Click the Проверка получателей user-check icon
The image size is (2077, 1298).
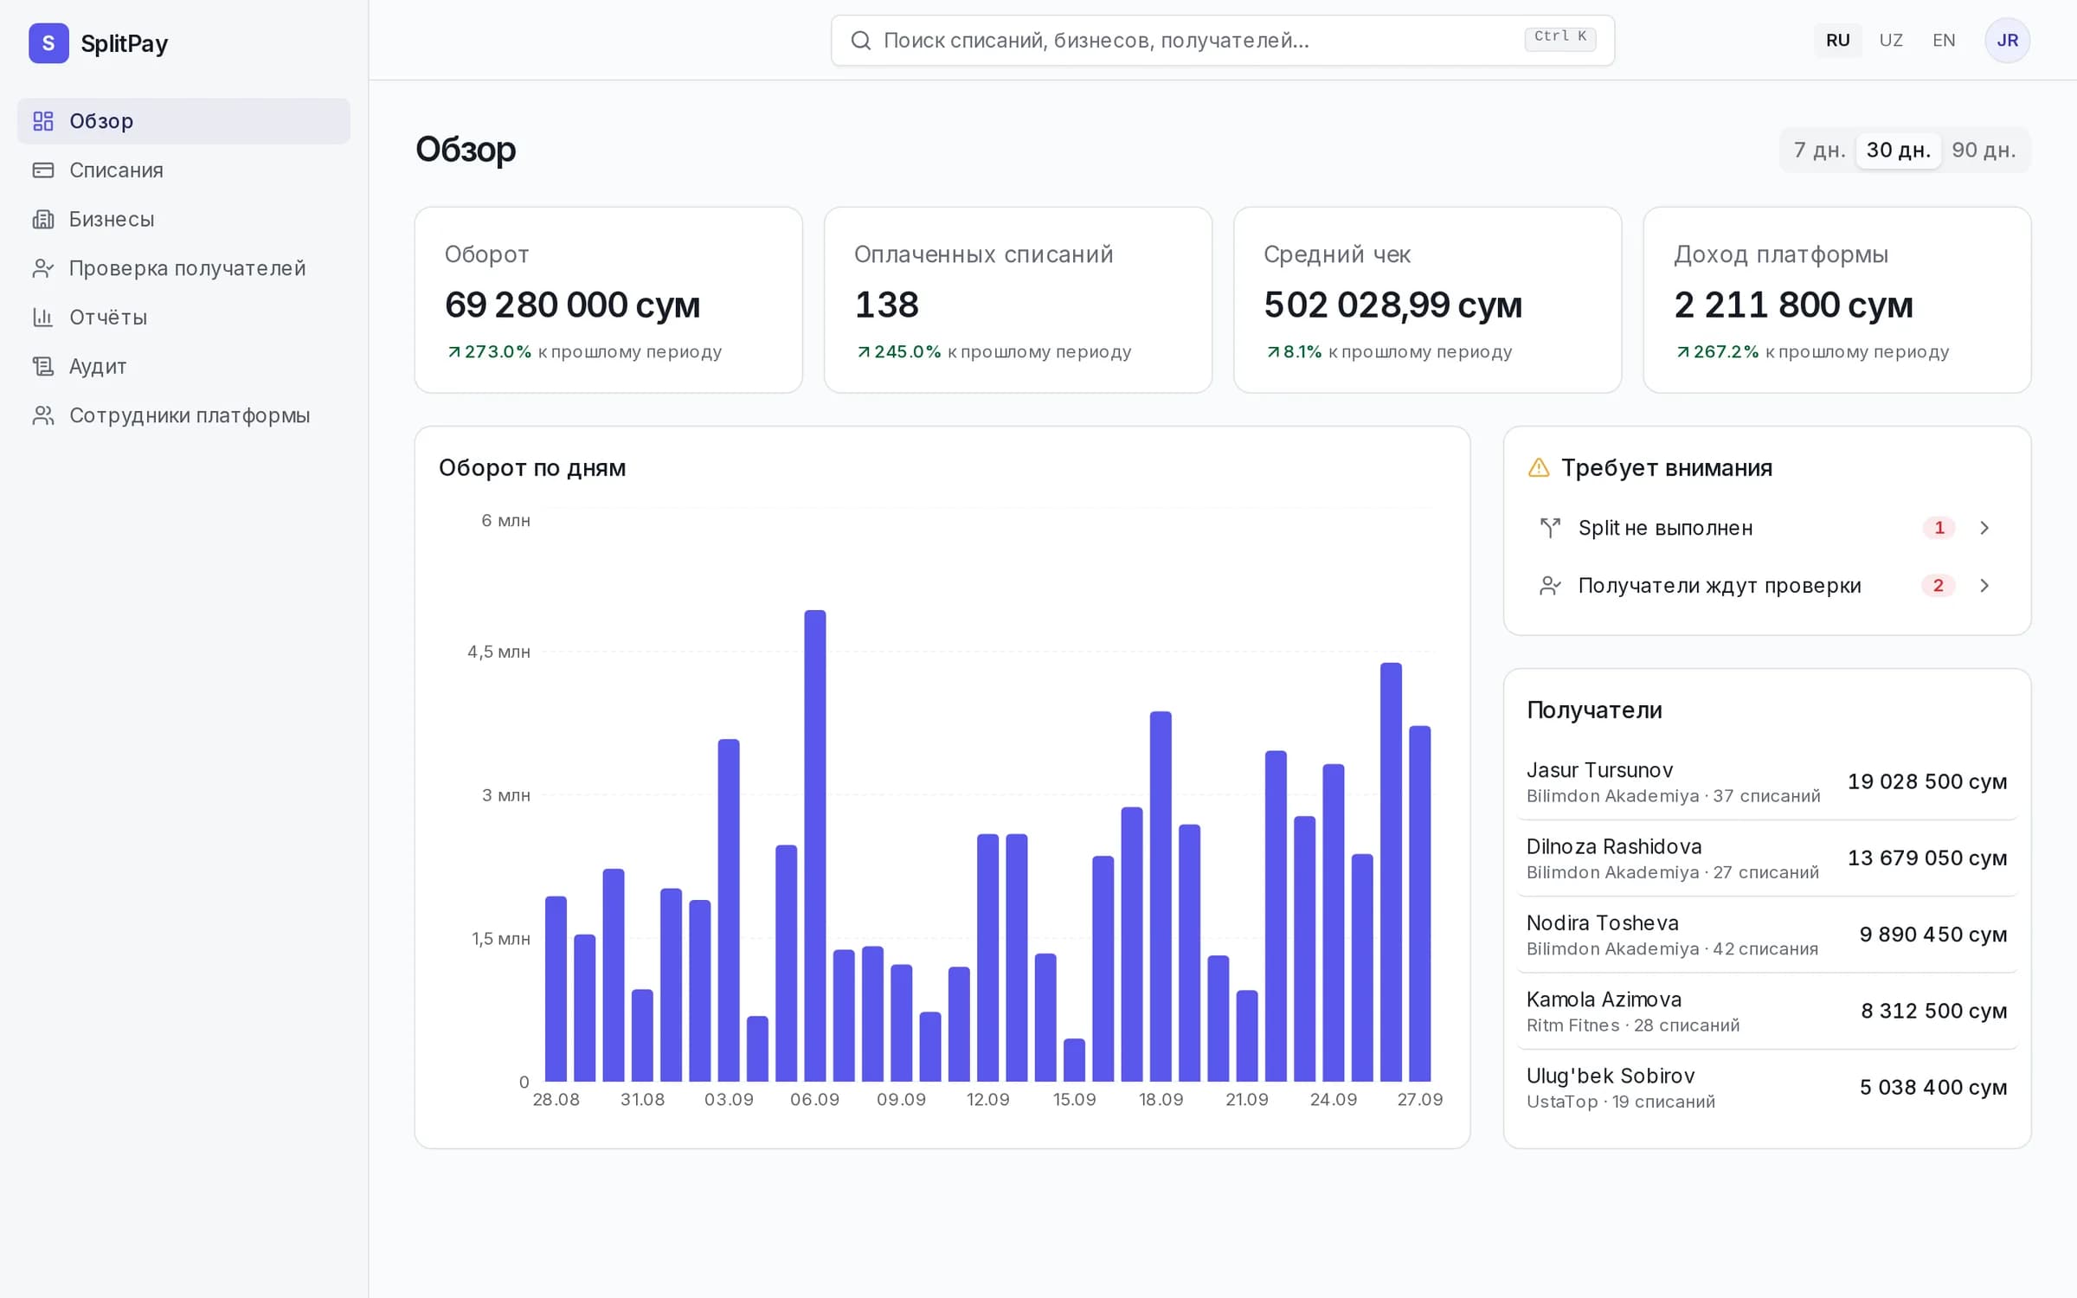click(43, 268)
